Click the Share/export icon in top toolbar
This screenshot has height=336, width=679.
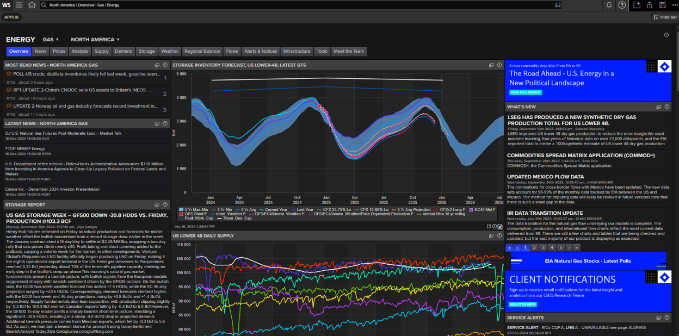(650, 5)
